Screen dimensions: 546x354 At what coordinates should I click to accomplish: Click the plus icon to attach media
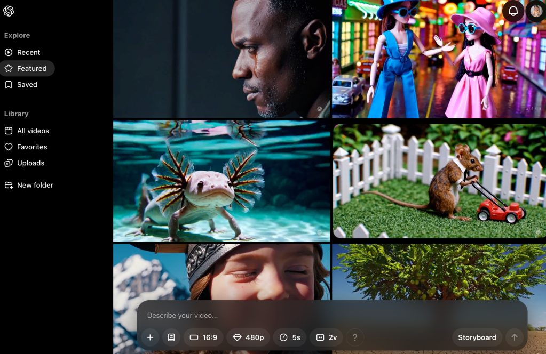150,337
